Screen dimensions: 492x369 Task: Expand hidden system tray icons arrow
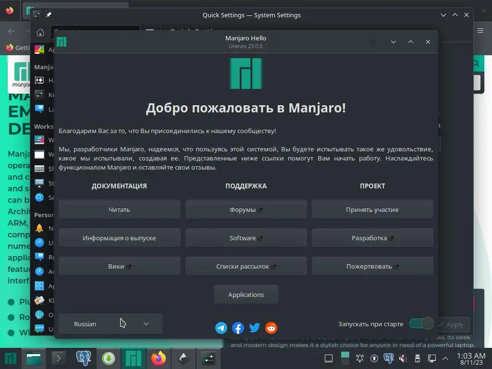click(445, 358)
